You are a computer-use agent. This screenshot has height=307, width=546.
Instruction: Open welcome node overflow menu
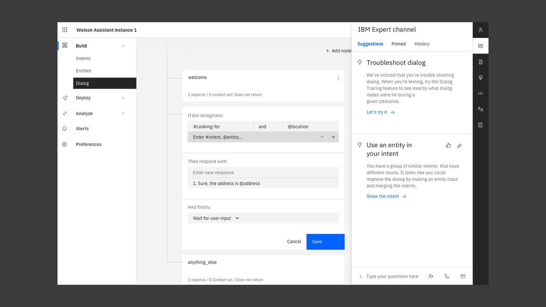(338, 78)
